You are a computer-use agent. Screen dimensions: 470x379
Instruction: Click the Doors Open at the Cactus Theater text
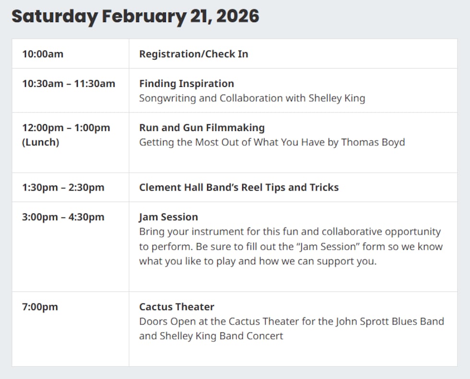coord(291,321)
